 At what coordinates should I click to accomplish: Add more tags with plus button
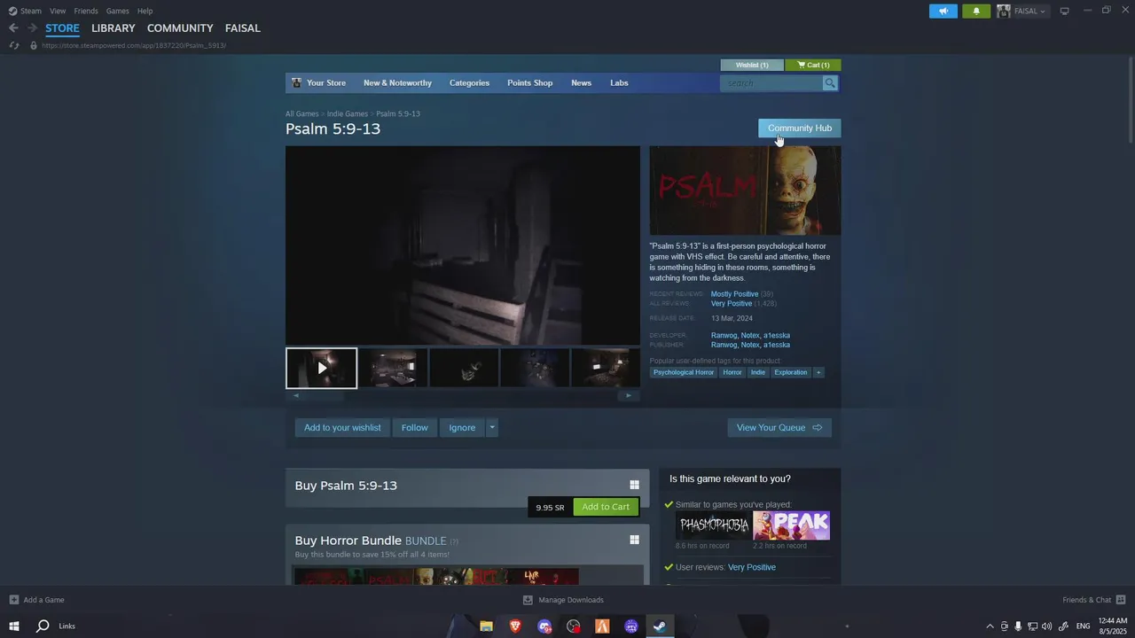818,372
